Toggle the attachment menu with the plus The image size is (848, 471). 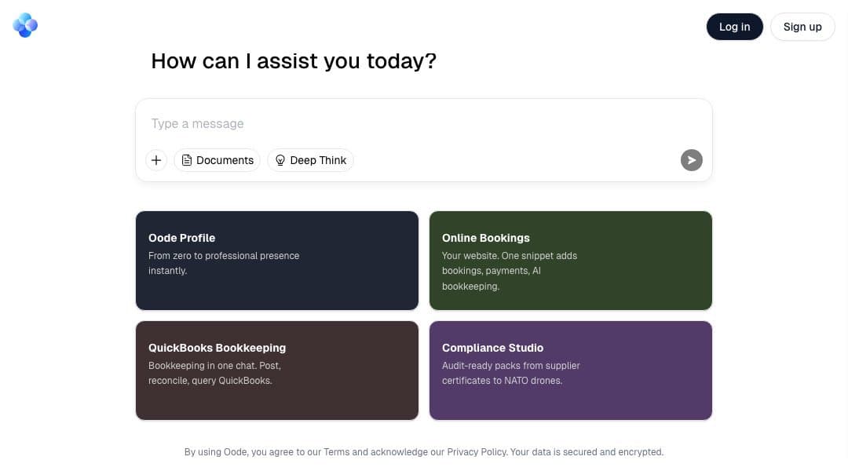coord(155,159)
